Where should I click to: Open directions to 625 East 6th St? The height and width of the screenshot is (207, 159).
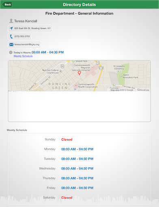click(30, 28)
